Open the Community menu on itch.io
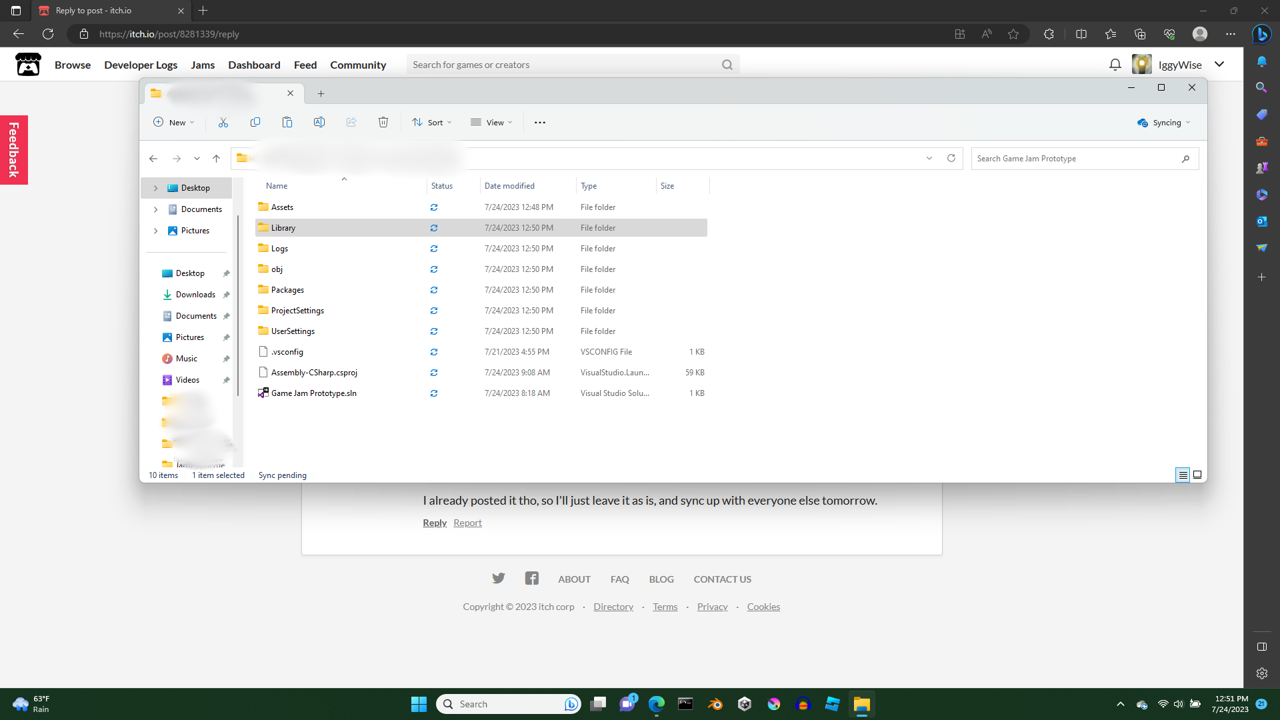Screen dimensions: 1280x720 pos(358,64)
